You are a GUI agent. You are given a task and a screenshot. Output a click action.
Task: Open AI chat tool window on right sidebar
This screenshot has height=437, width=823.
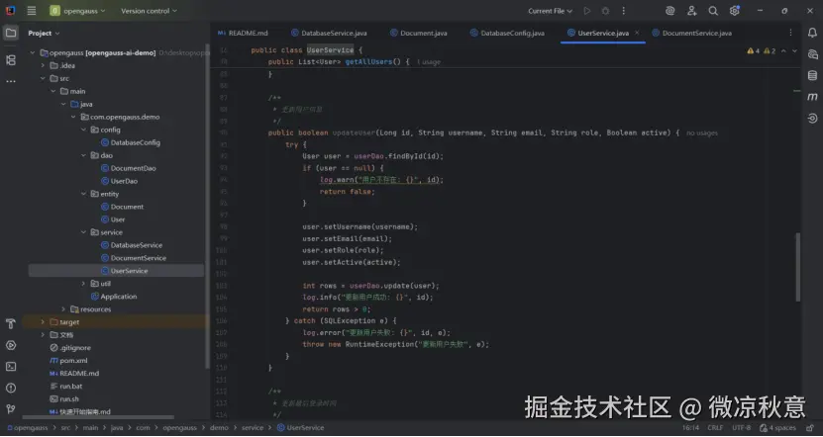click(812, 54)
